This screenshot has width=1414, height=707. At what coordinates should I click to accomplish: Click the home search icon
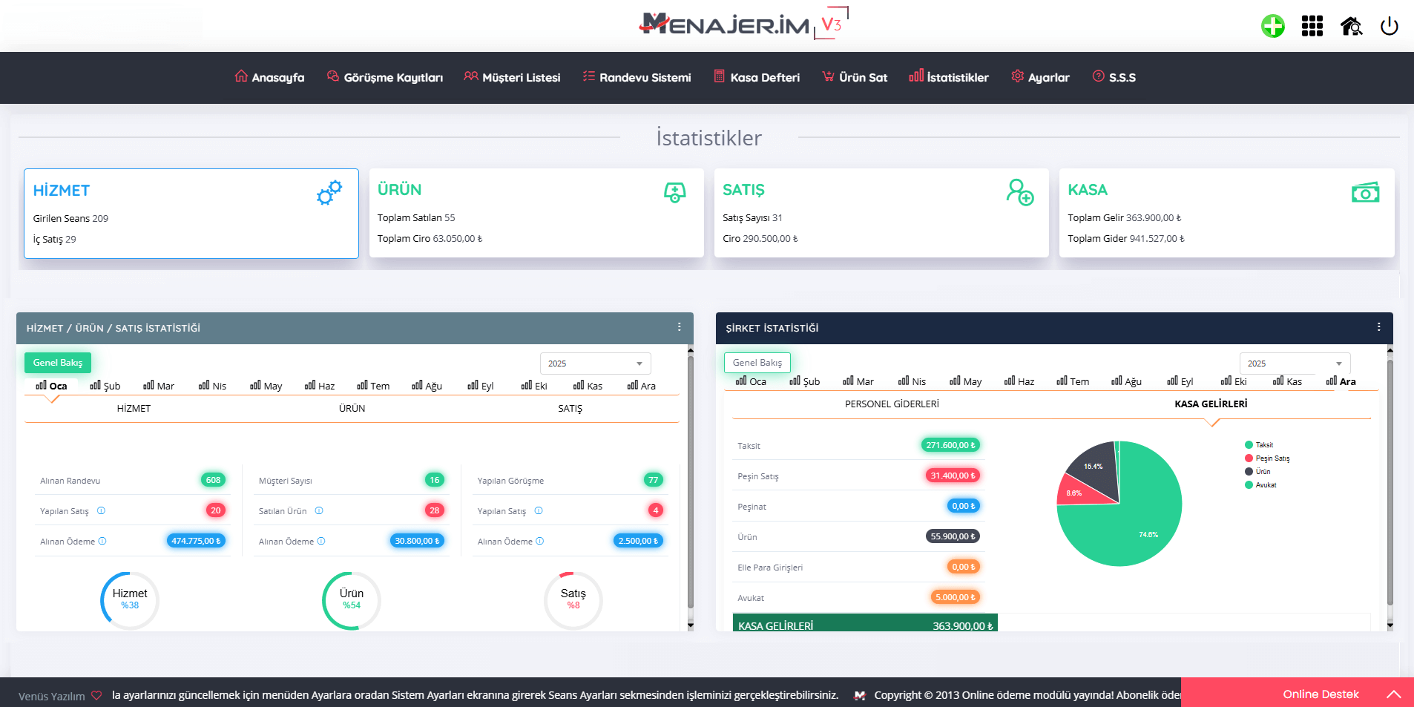[1351, 27]
